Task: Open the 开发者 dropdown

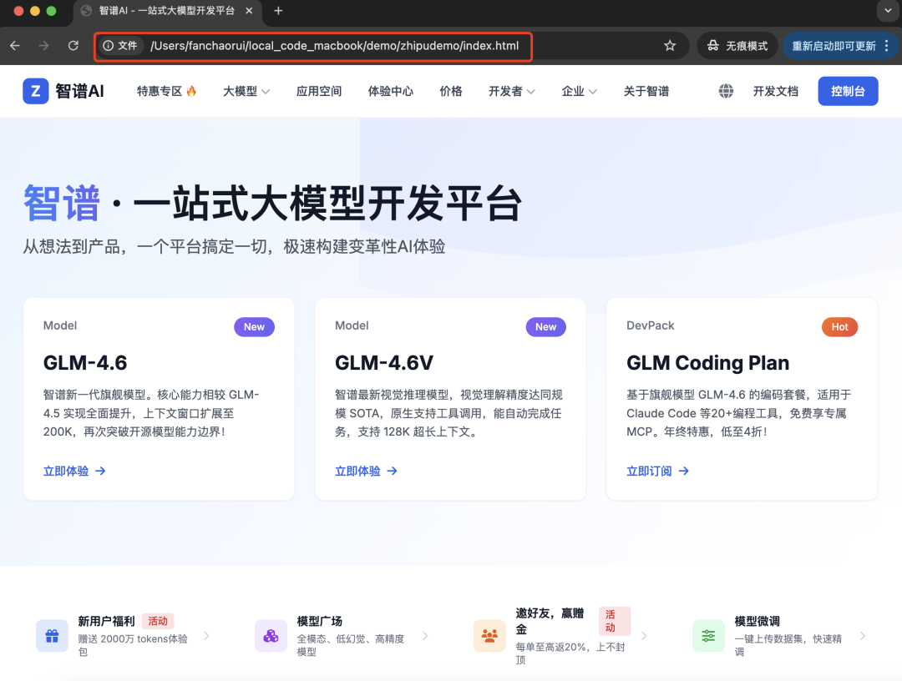Action: click(511, 91)
